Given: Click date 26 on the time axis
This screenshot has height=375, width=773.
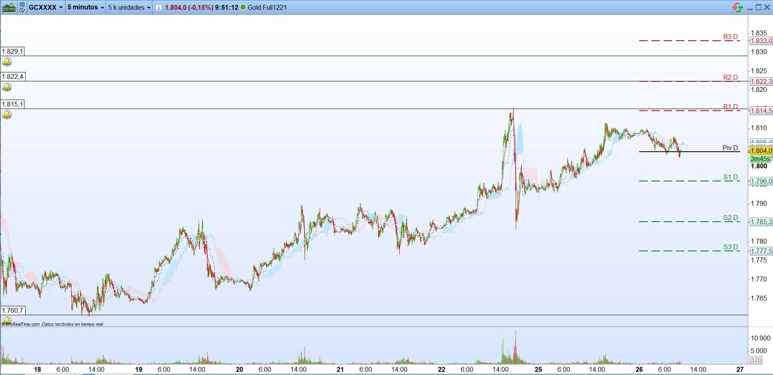Looking at the screenshot, I should [639, 369].
